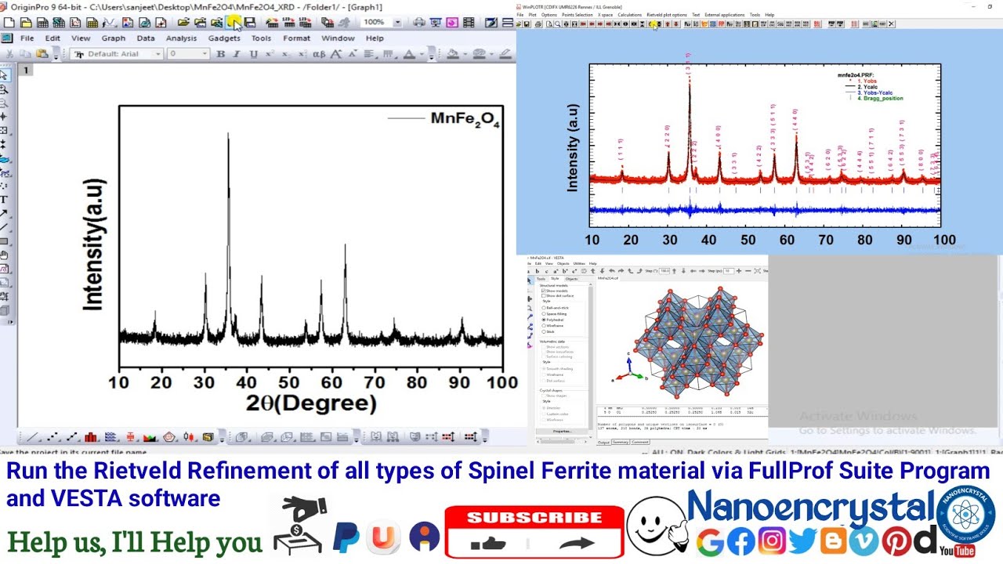Apply Superscript formatting in Origin

pos(270,54)
